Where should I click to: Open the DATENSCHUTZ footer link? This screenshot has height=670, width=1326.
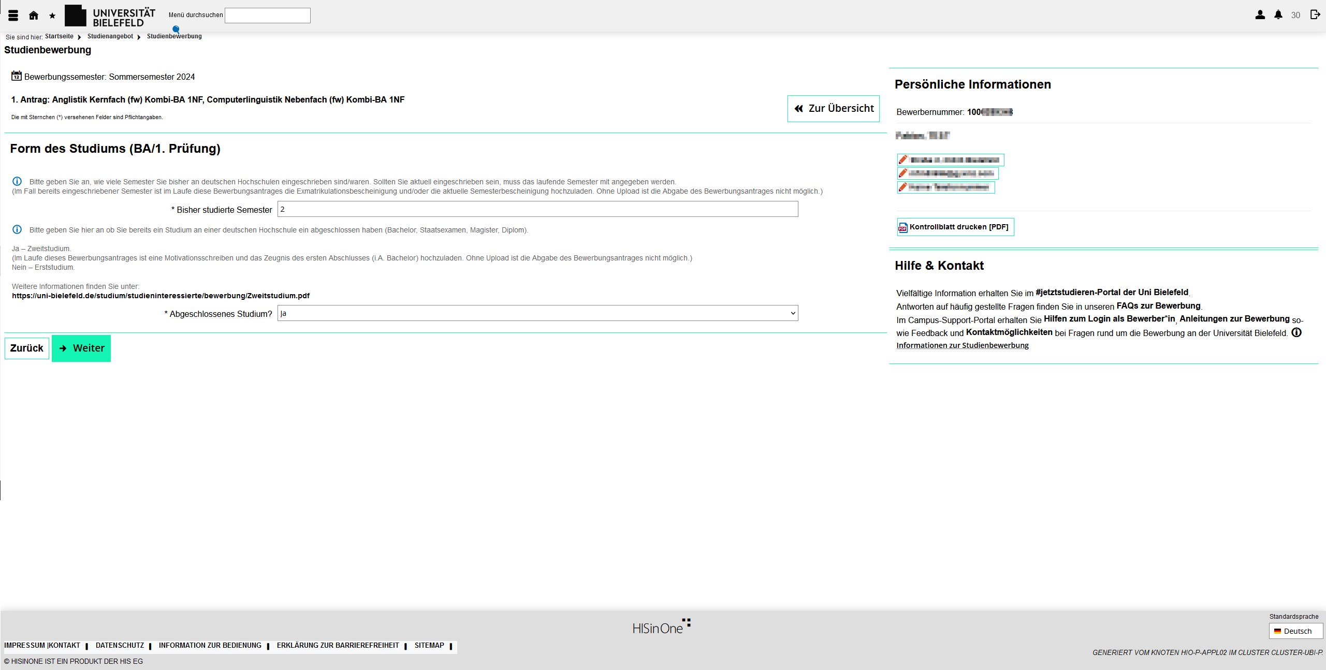(x=120, y=646)
